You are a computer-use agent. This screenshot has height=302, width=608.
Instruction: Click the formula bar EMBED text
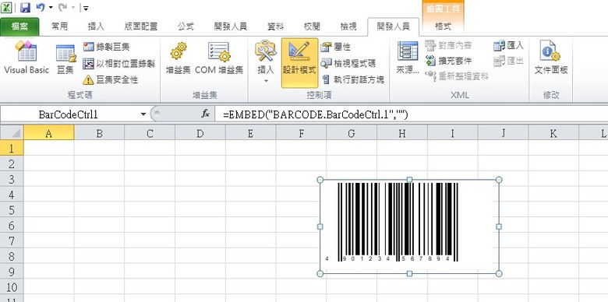point(316,114)
